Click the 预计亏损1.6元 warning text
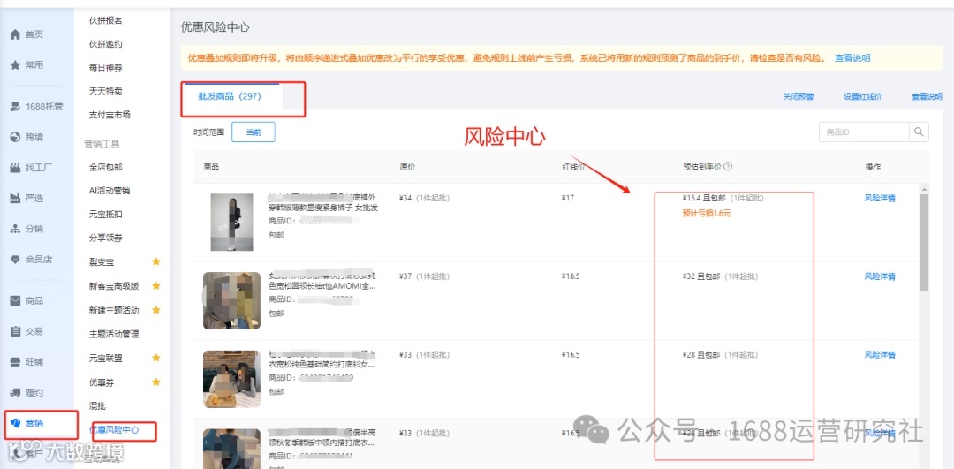 click(x=707, y=213)
